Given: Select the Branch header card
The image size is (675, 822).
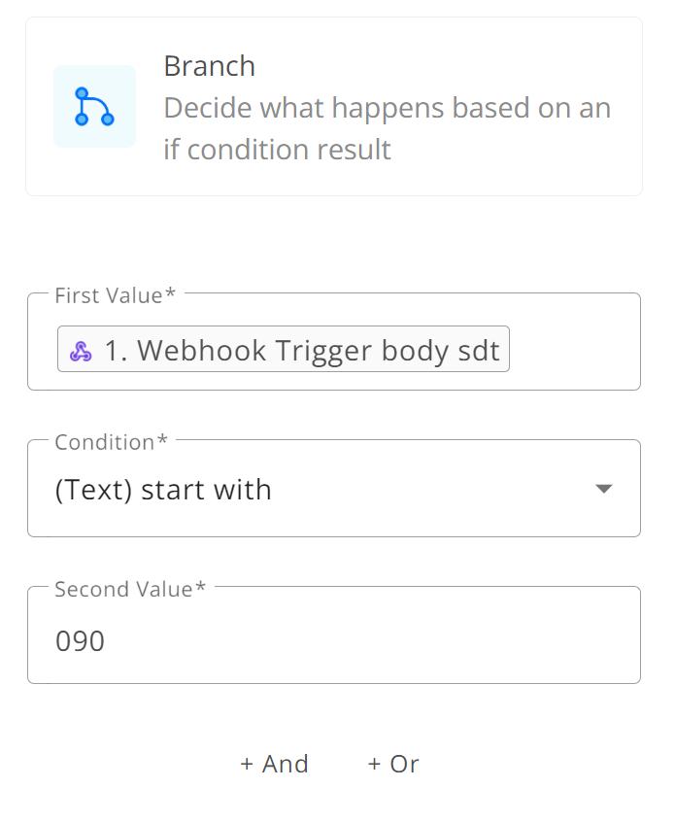Looking at the screenshot, I should click(x=334, y=107).
